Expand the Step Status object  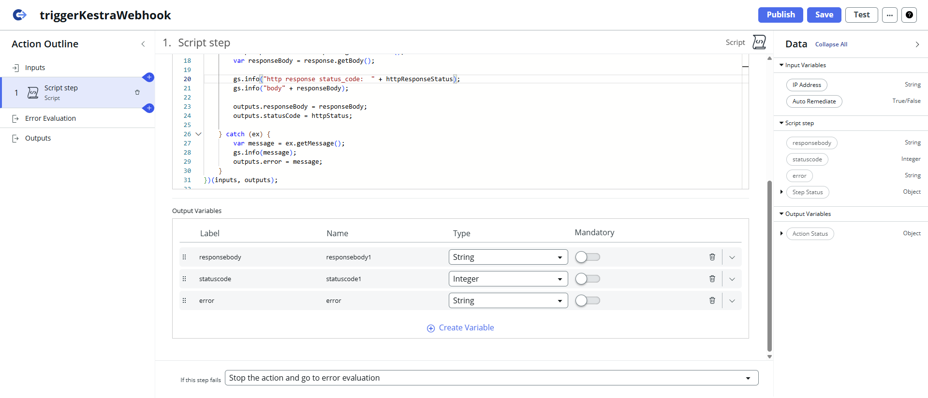coord(781,192)
